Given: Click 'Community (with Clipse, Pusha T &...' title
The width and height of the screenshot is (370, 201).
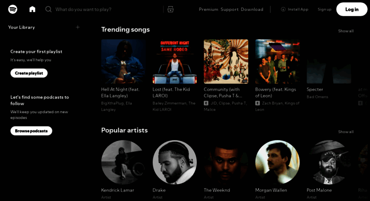Looking at the screenshot, I should point(223,93).
